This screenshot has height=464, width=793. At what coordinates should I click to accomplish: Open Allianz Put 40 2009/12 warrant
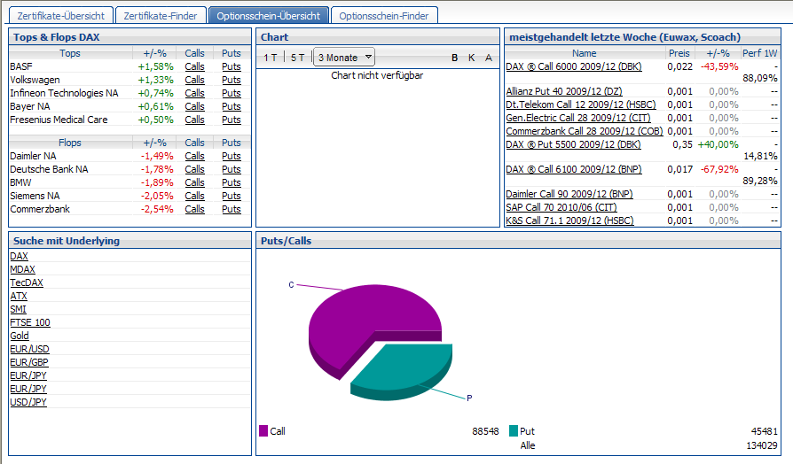pos(564,91)
